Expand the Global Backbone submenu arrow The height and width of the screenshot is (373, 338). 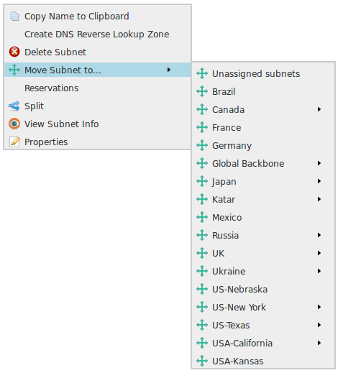point(319,163)
